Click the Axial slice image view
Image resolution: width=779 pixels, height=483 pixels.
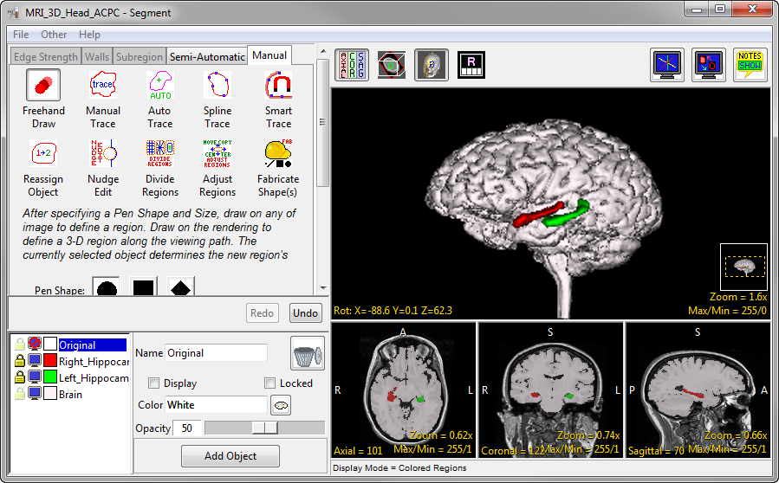pyautogui.click(x=403, y=390)
